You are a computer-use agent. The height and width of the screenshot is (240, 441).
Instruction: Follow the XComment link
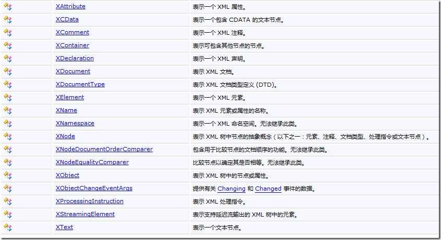72,32
